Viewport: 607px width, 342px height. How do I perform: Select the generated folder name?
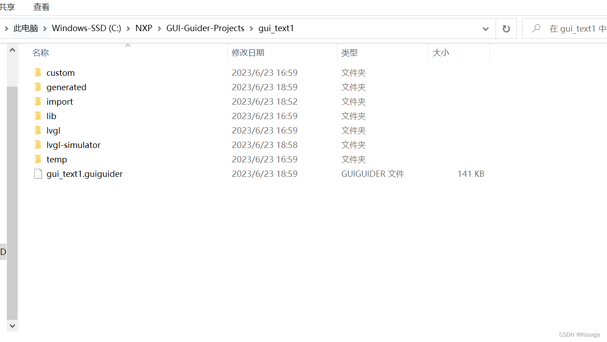point(66,87)
